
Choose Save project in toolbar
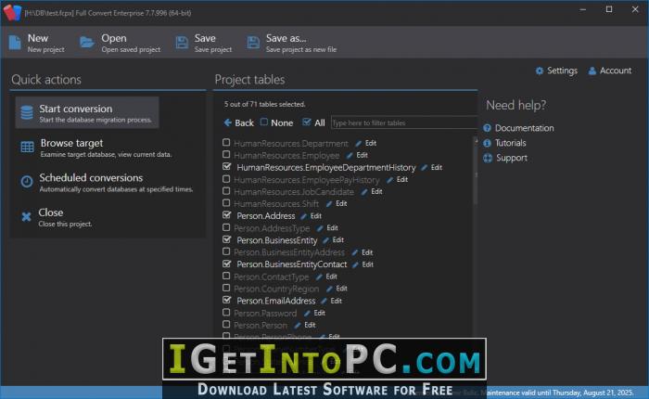[204, 43]
